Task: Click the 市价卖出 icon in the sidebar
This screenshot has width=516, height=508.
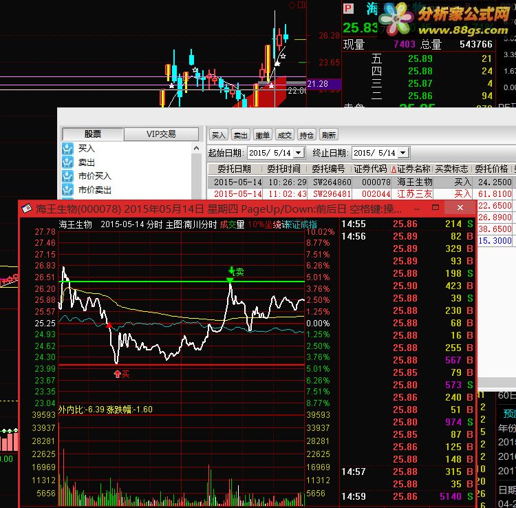Action: pos(67,190)
